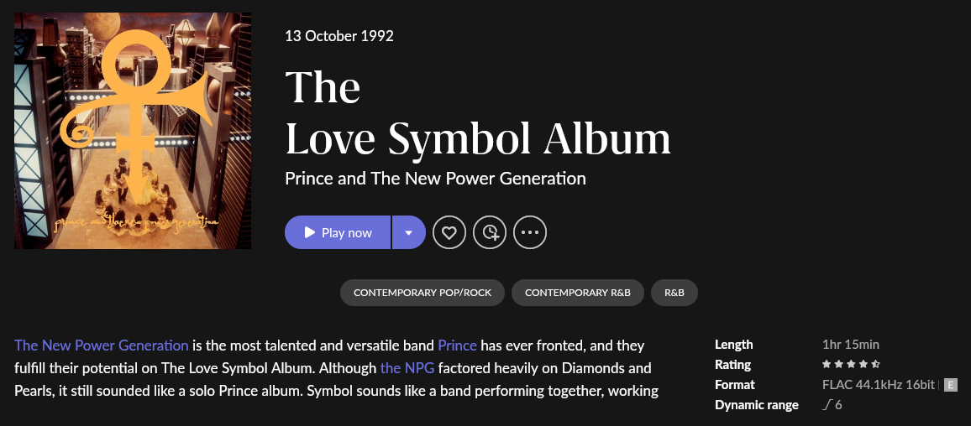Open The New Power Generation artist link
The image size is (971, 426).
tap(102, 345)
